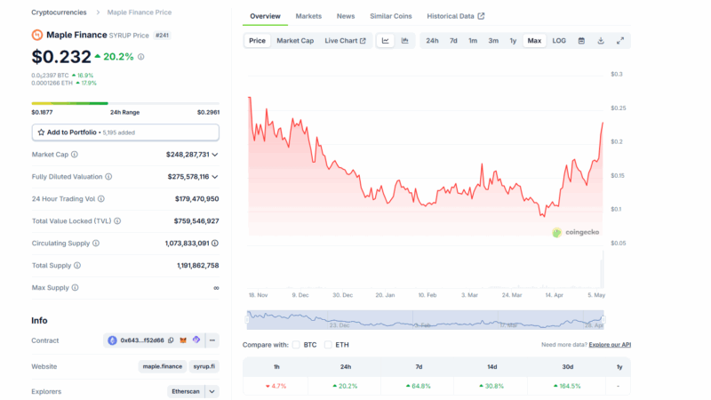711x400 pixels.
Task: Switch to line chart view
Action: 386,40
